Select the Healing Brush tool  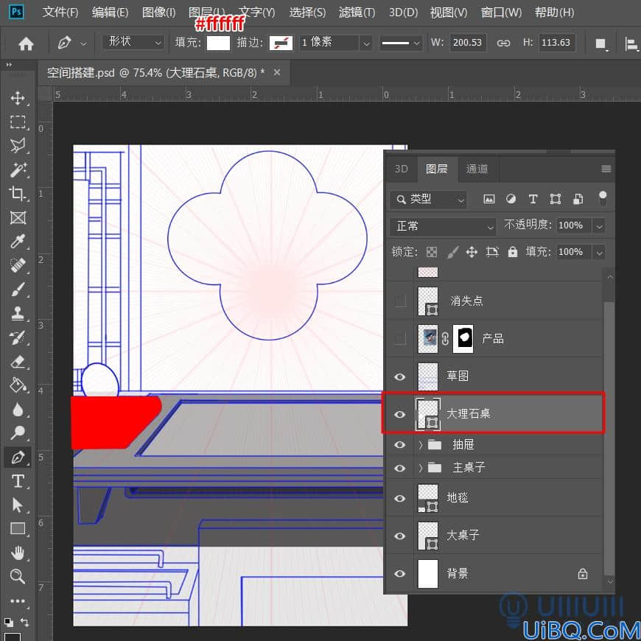18,265
